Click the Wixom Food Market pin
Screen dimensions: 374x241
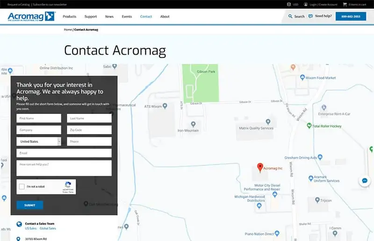(302, 77)
